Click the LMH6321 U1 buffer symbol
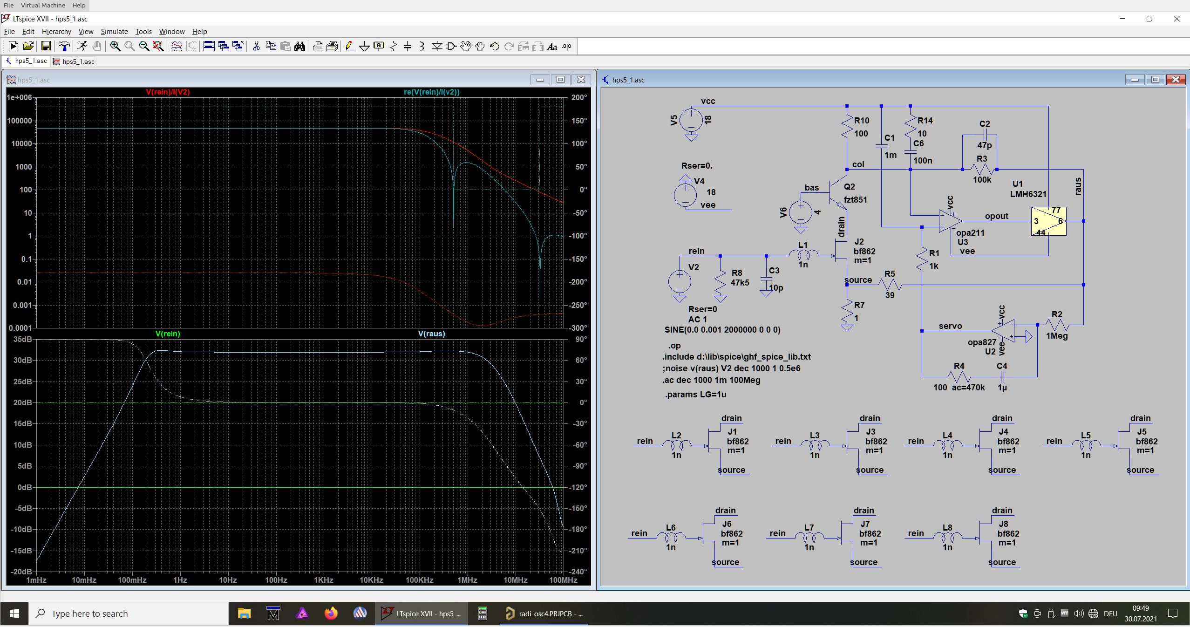Viewport: 1190px width, 627px height. [x=1049, y=221]
